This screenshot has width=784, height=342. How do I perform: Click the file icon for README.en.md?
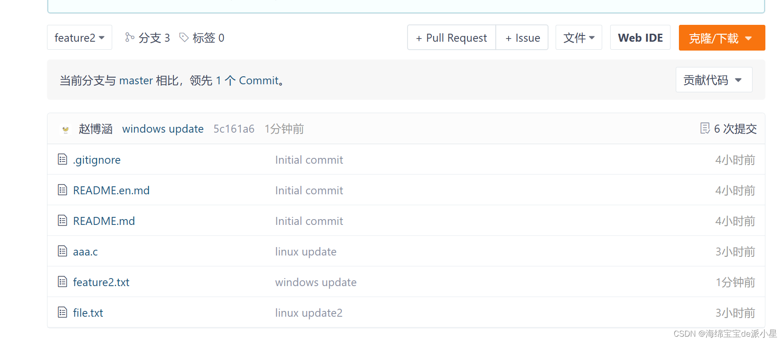(63, 190)
